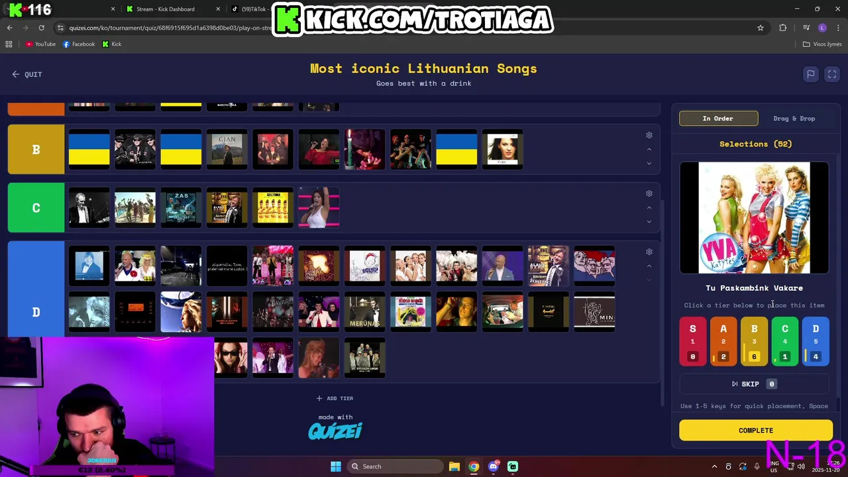The height and width of the screenshot is (477, 848).
Task: Move C tier down with chevron
Action: 649,221
